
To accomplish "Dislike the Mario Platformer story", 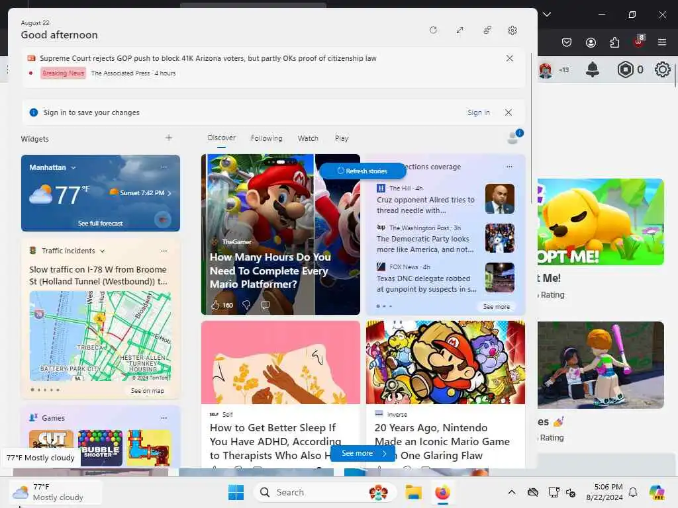I will tap(246, 305).
